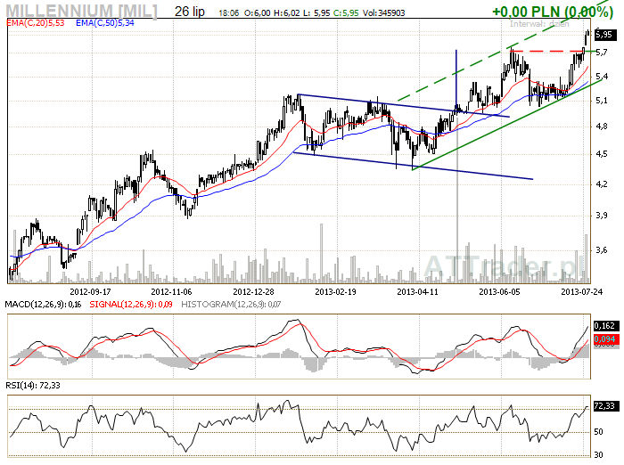Click the MACD(12,26,9): 0,16 label

click(43, 305)
